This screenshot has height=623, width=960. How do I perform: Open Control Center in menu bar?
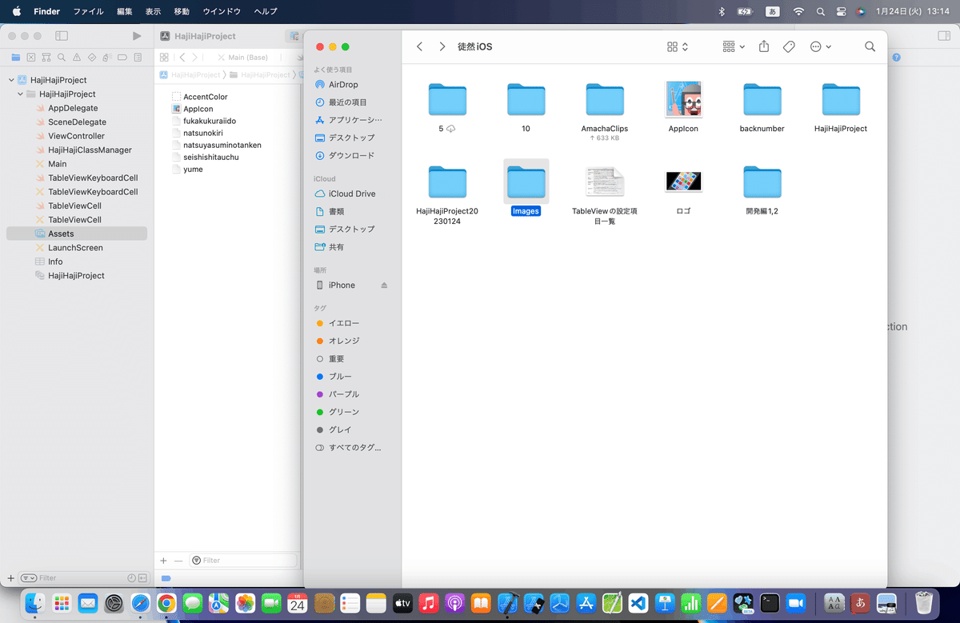pyautogui.click(x=841, y=11)
